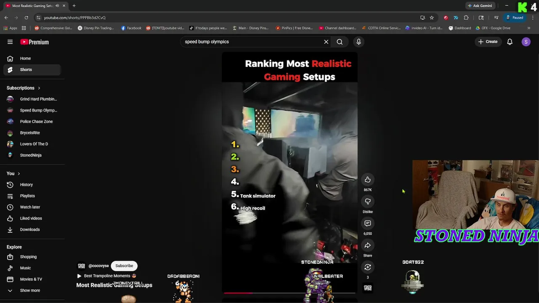Open watch History
Image resolution: width=539 pixels, height=303 pixels.
pos(32,185)
